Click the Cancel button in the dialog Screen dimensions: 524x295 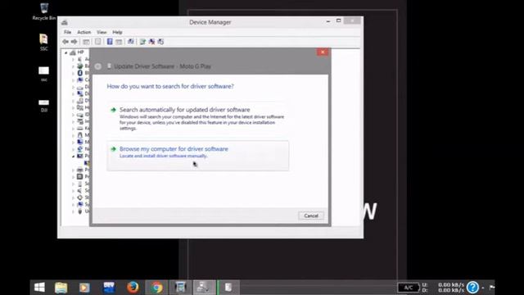point(311,216)
